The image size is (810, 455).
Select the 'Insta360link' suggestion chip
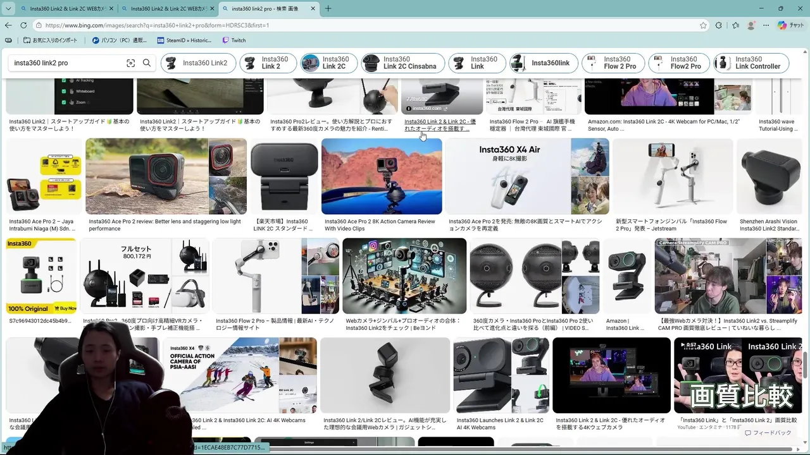(544, 63)
